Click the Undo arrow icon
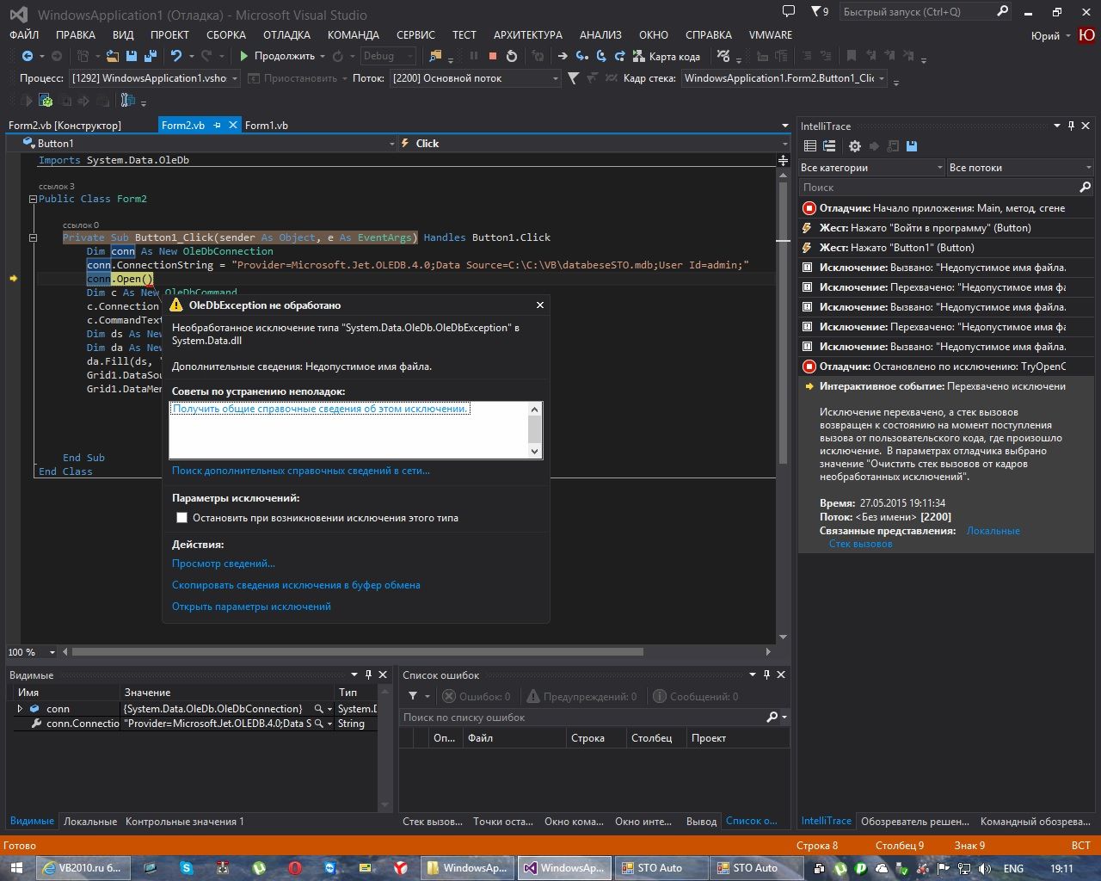The height and width of the screenshot is (881, 1101). pyautogui.click(x=176, y=56)
